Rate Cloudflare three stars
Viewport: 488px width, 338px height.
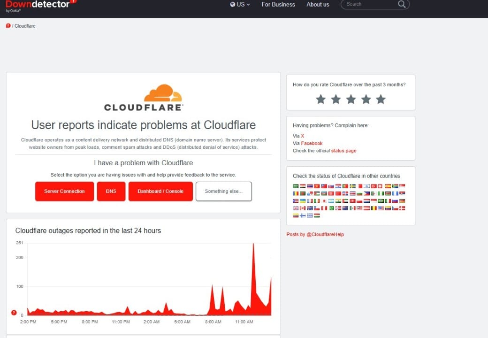point(351,100)
